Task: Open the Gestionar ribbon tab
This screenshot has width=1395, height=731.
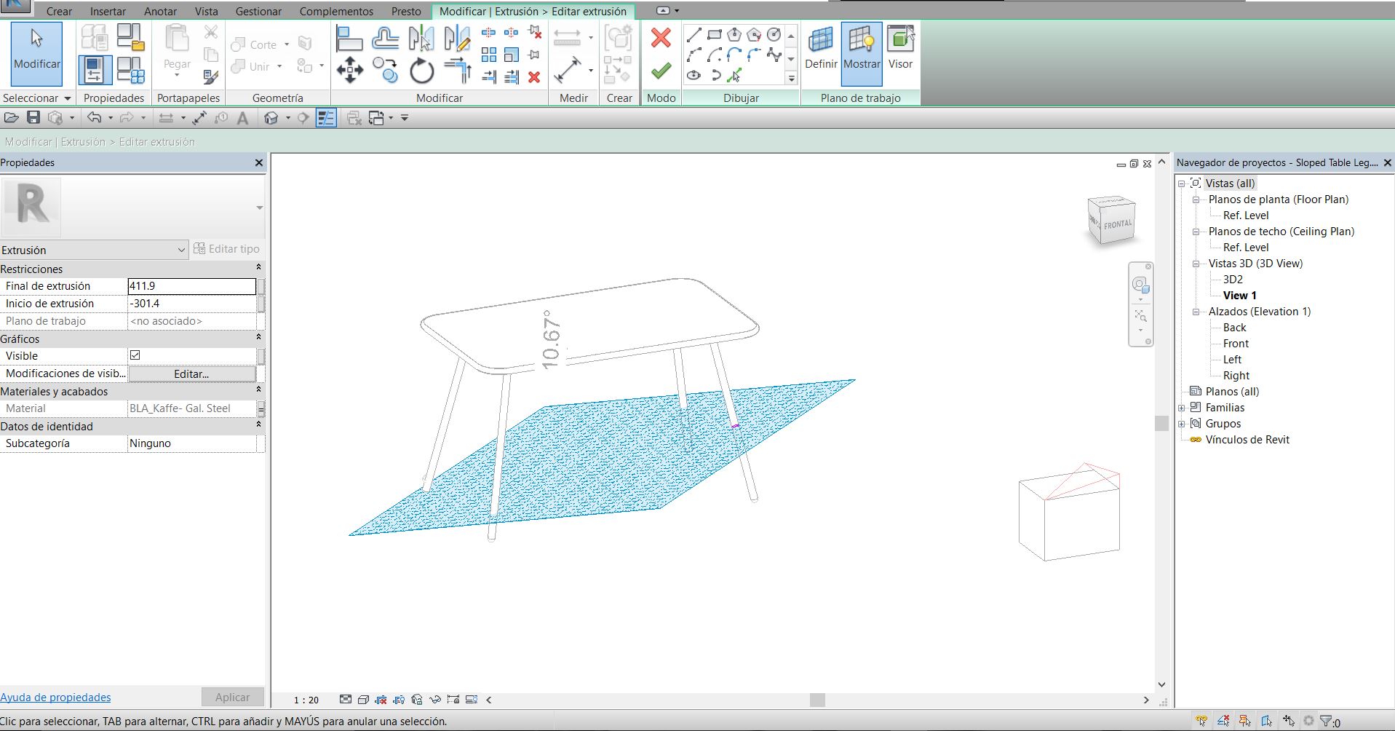Action: point(258,11)
